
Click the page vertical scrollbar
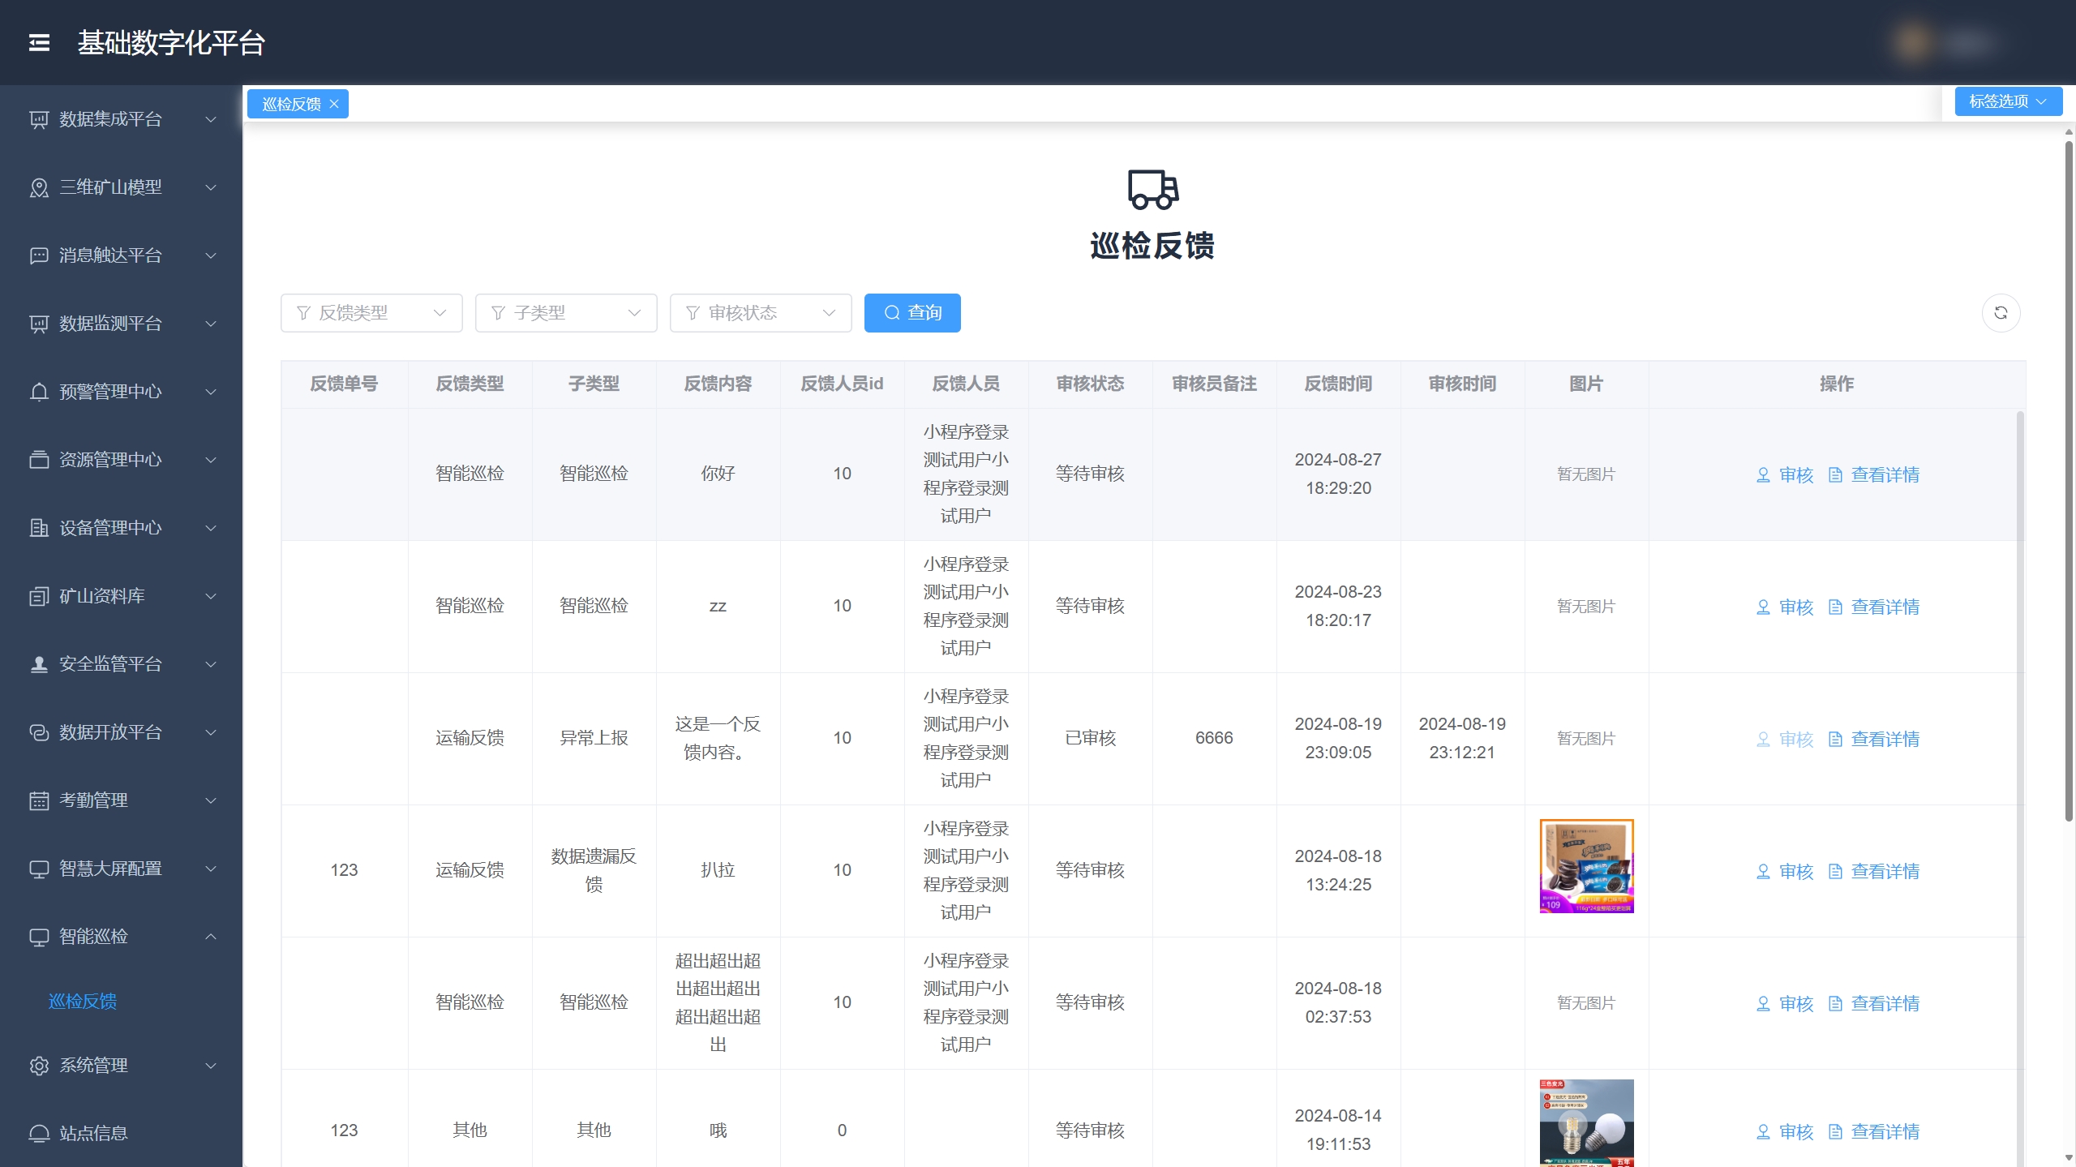(x=2069, y=483)
